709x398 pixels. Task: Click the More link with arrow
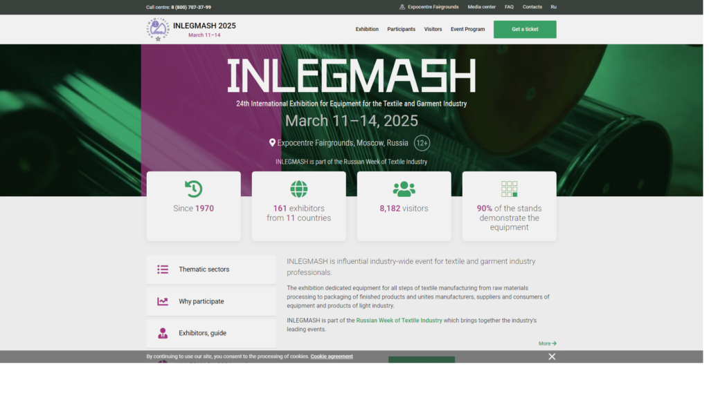click(x=547, y=343)
